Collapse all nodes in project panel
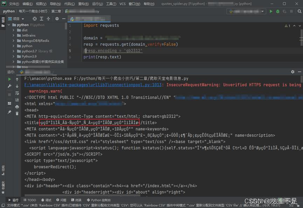 click(48, 19)
